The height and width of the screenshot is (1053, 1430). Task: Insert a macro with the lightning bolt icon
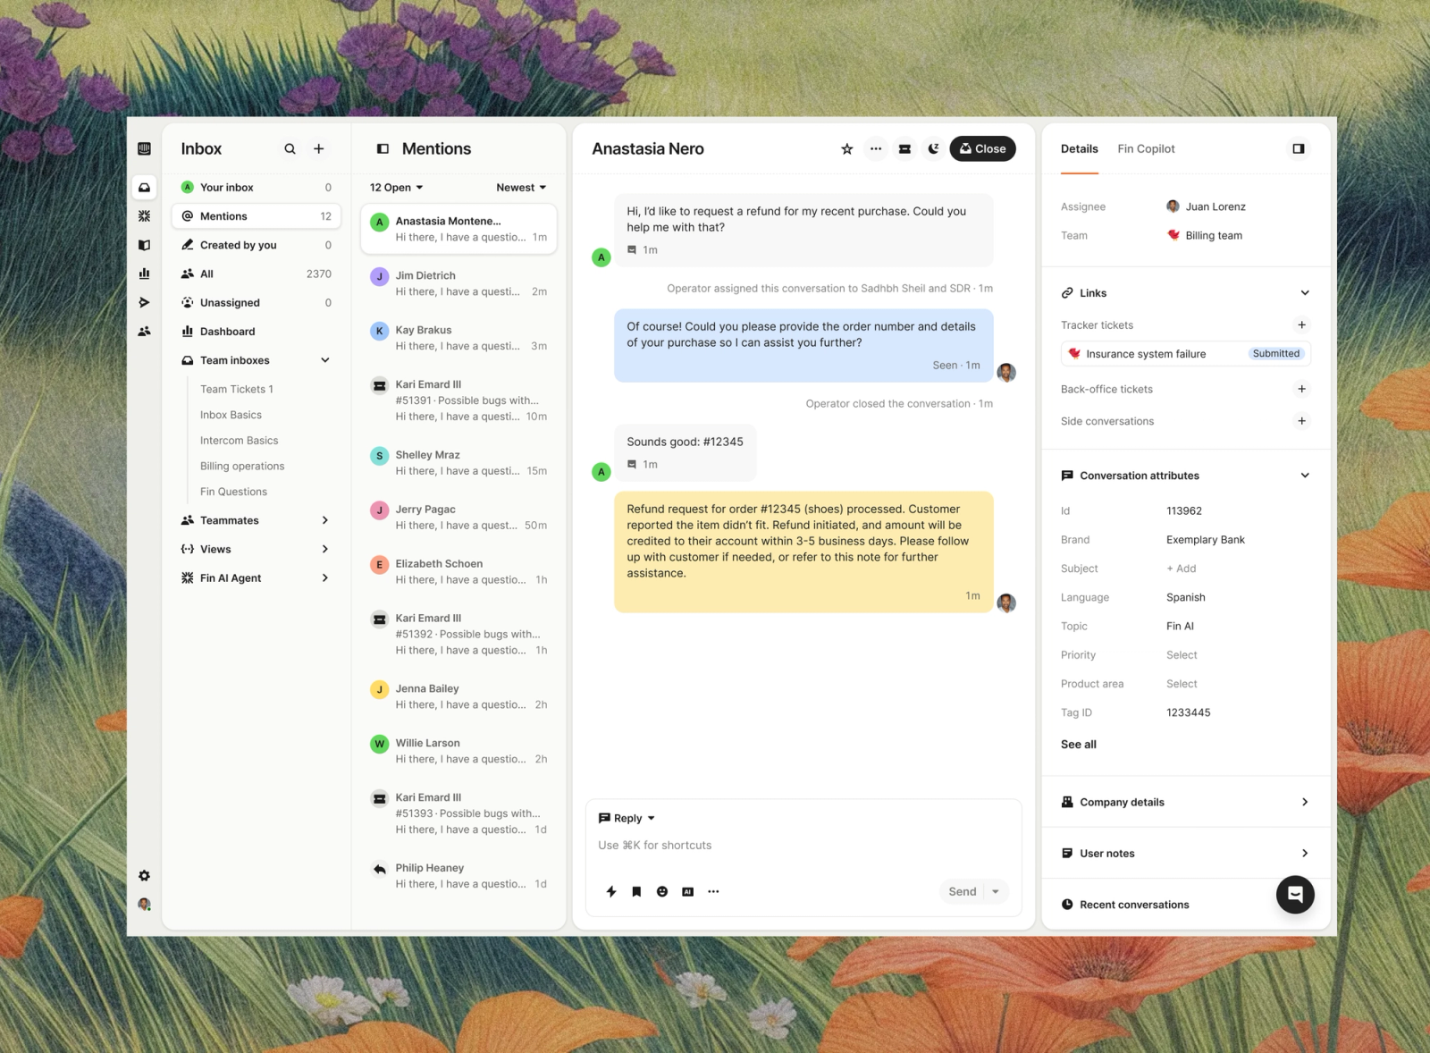[x=611, y=891]
